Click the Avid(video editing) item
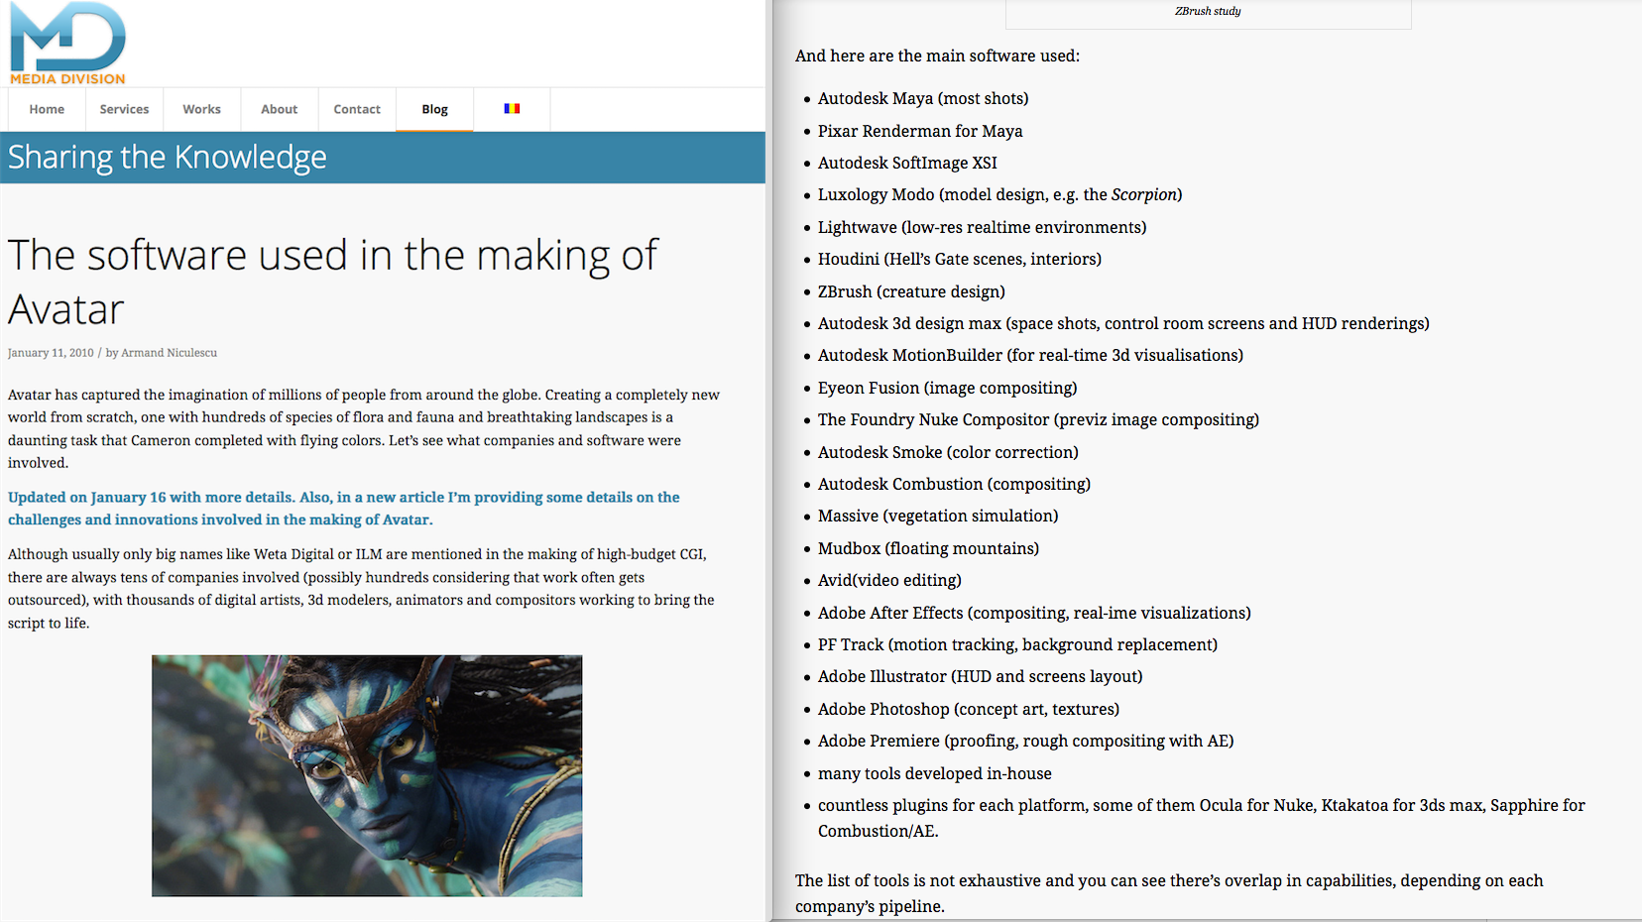The image size is (1642, 922). (x=889, y=580)
